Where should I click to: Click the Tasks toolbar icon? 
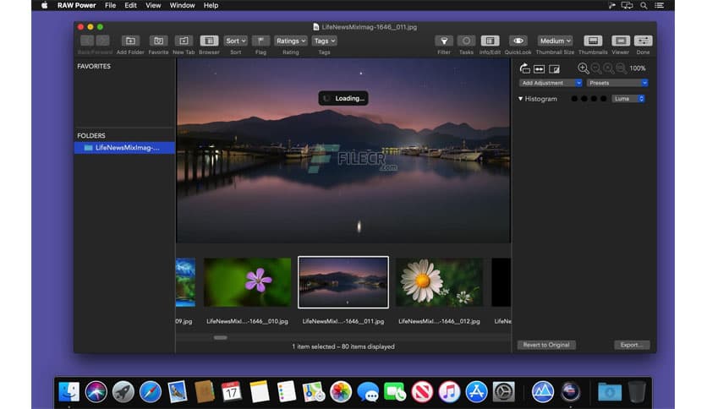point(466,41)
